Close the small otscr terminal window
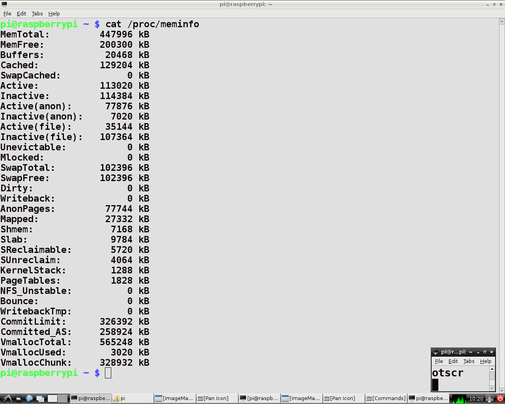The height and width of the screenshot is (404, 505). coord(492,352)
